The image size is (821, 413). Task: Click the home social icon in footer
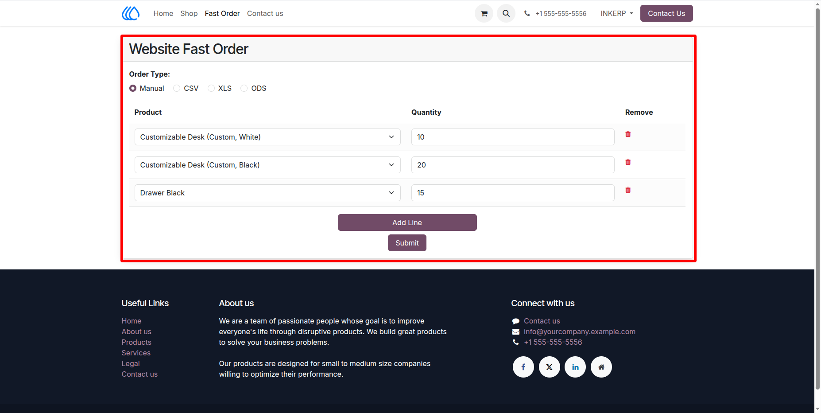(601, 367)
